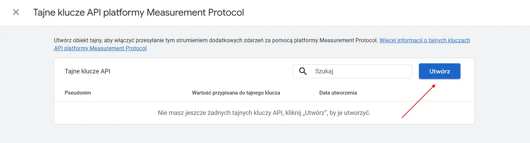Click the panel title Tajne klucze API platformy

pos(138,12)
